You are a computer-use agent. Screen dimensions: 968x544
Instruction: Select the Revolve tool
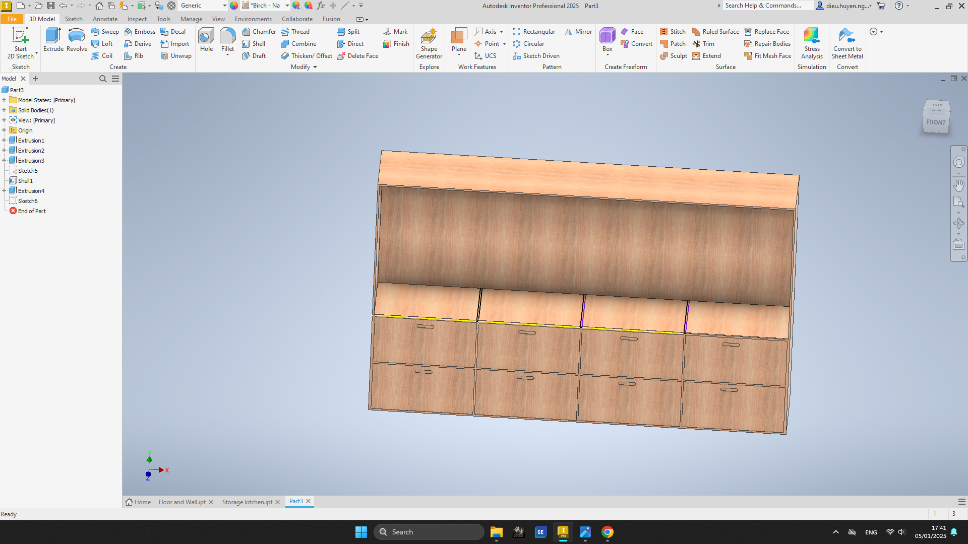click(x=77, y=40)
